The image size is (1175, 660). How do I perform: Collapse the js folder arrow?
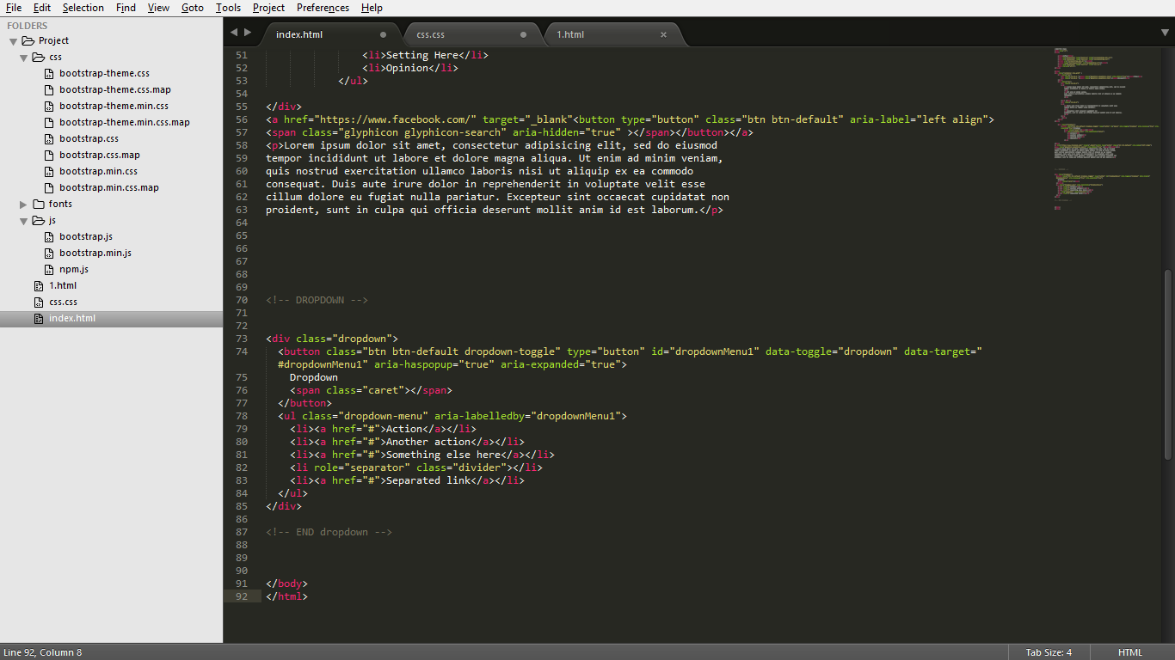point(24,221)
